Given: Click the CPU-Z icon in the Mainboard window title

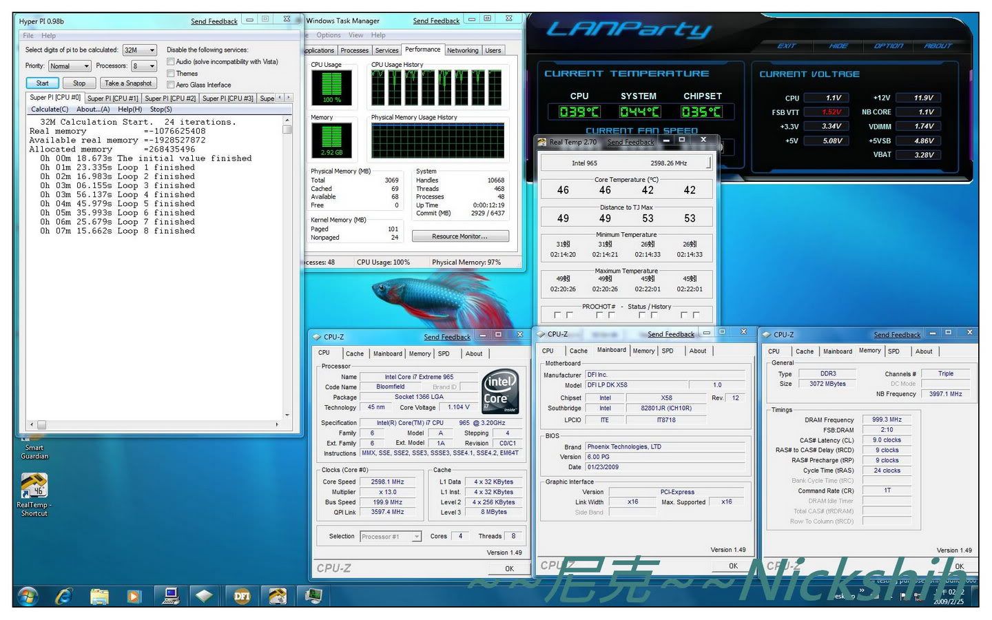Looking at the screenshot, I should (x=540, y=334).
